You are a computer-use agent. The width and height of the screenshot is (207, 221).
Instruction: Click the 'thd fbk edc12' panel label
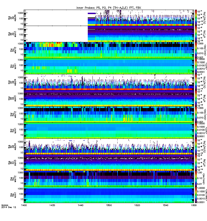[x=13, y=114]
